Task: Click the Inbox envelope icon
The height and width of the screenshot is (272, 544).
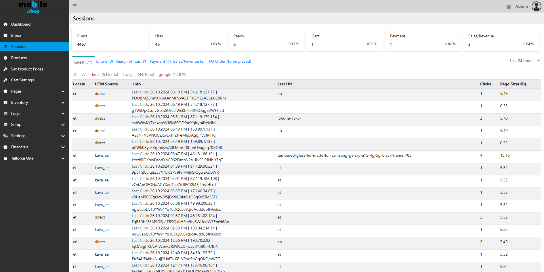Action: click(x=5, y=36)
